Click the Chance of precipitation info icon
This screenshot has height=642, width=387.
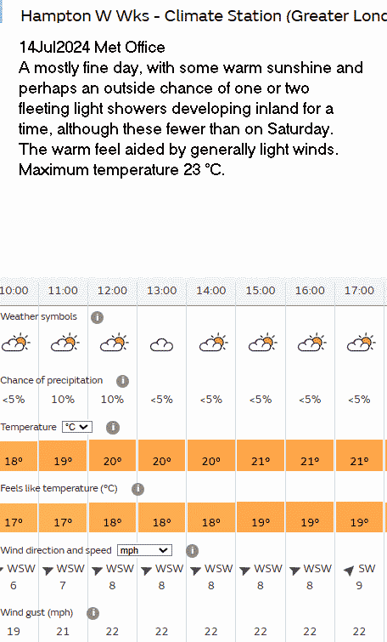(122, 381)
